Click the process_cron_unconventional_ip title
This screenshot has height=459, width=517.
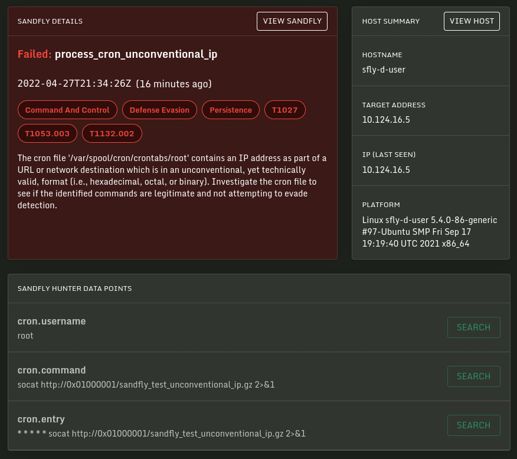[136, 54]
